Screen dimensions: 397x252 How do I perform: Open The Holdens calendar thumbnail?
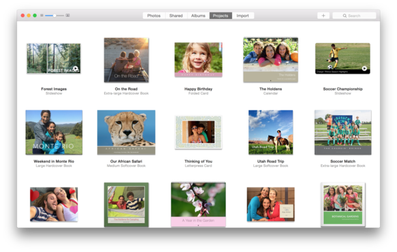coord(270,60)
